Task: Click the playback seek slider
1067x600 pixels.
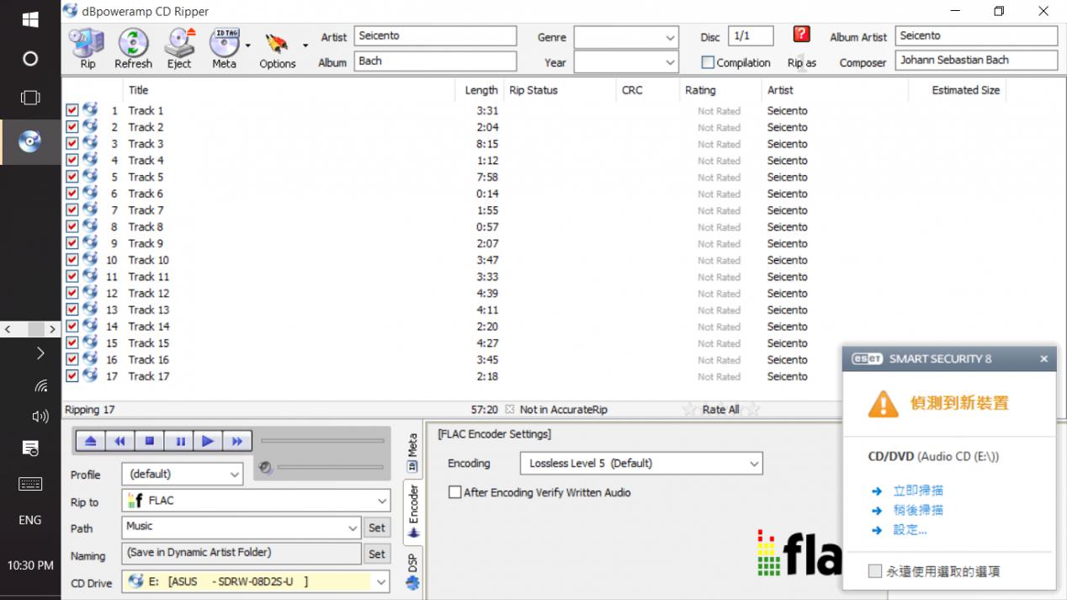Action: [322, 441]
